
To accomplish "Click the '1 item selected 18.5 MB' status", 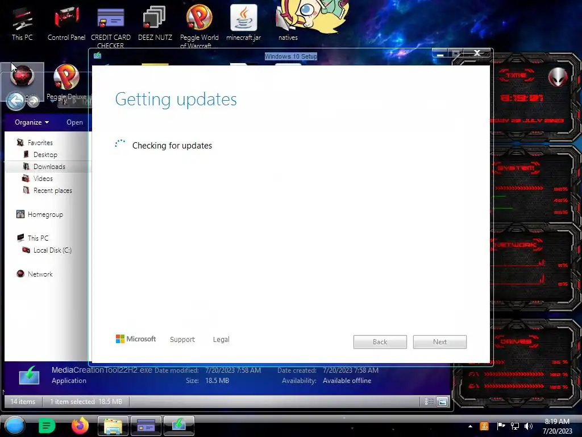I will [86, 402].
